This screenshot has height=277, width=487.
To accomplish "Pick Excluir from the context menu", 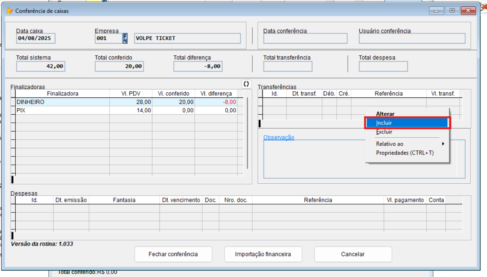I will coord(384,132).
